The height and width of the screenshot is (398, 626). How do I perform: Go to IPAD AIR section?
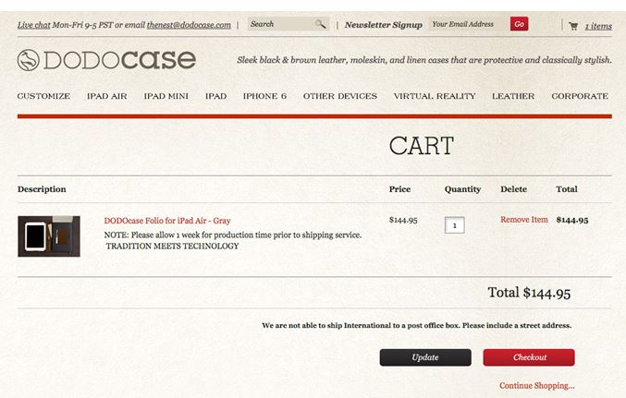(107, 96)
